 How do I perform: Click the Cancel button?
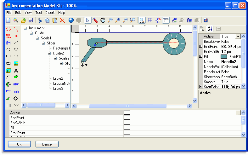[x=47, y=144]
